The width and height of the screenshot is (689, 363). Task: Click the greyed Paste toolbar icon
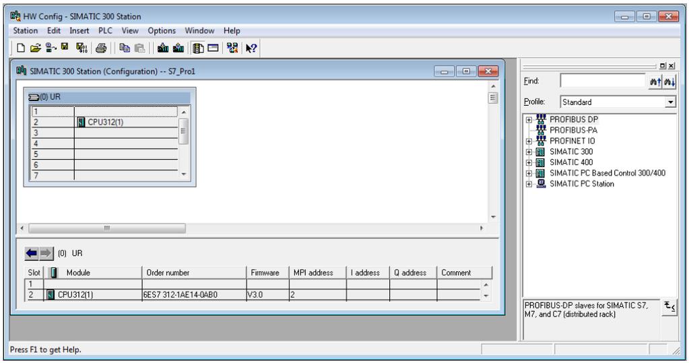pos(139,48)
